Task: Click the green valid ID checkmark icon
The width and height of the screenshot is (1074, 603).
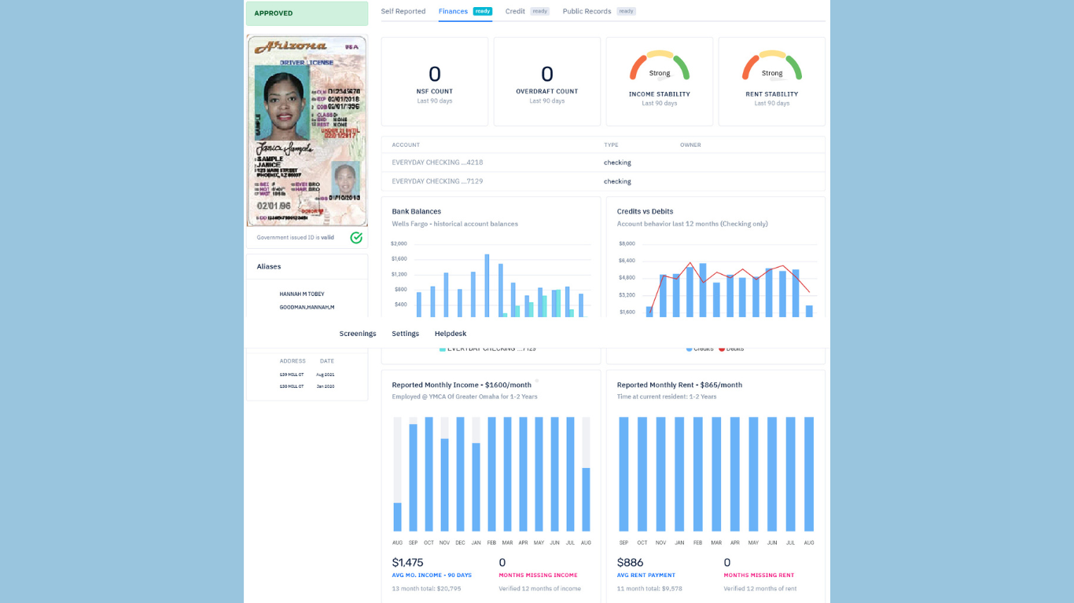Action: coord(356,237)
